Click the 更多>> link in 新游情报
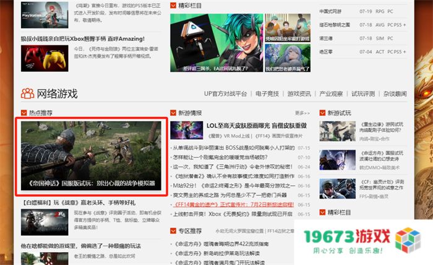 tap(302, 113)
